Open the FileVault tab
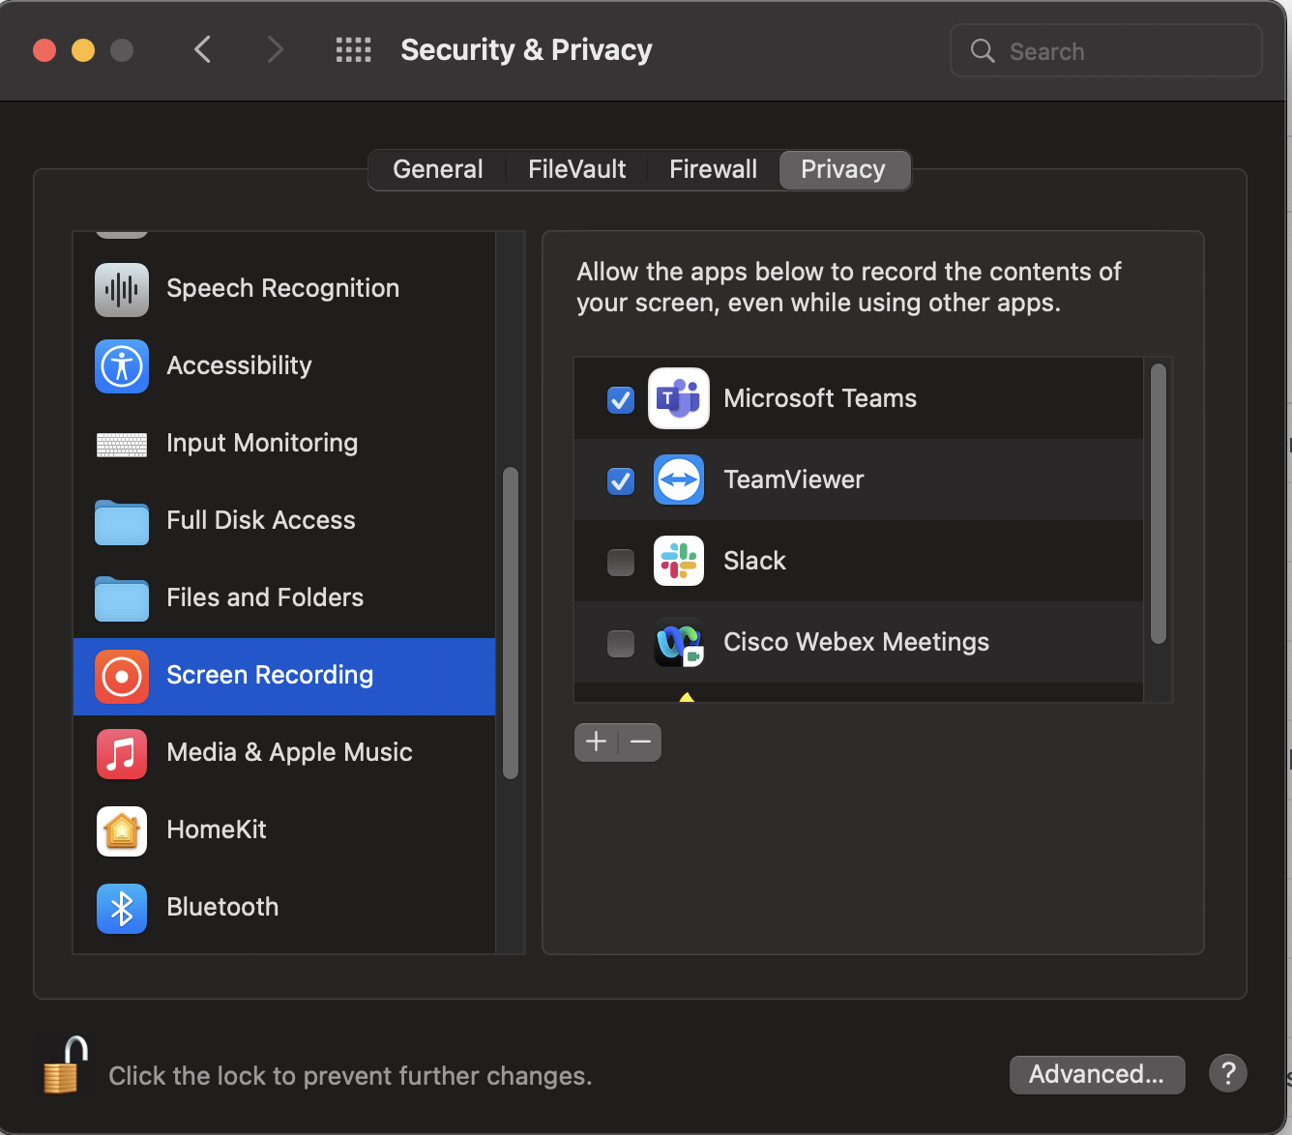The height and width of the screenshot is (1135, 1292). [x=575, y=169]
